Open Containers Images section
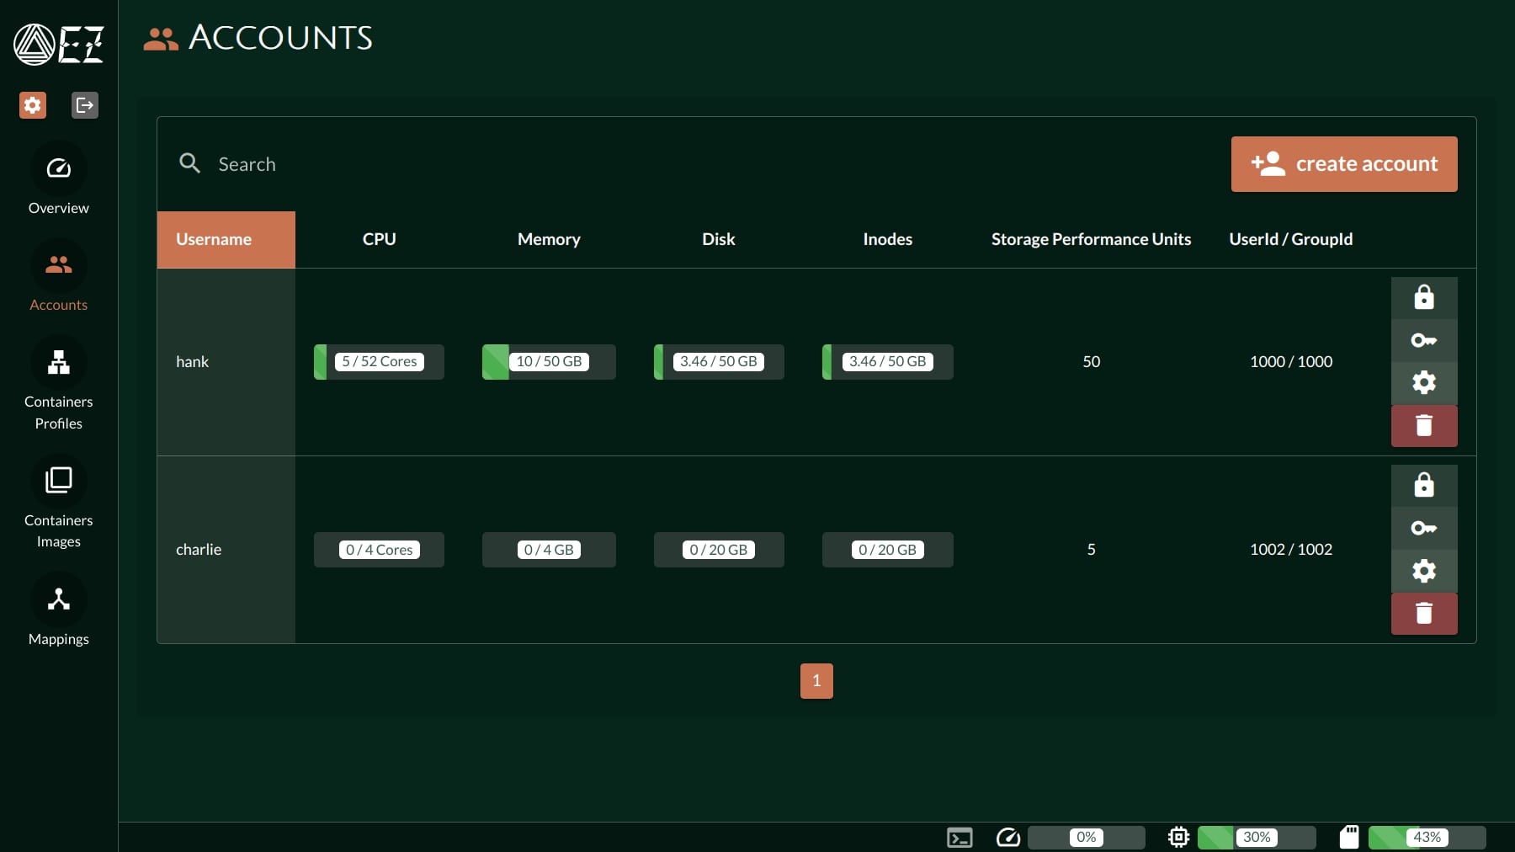This screenshot has width=1515, height=852. point(58,503)
